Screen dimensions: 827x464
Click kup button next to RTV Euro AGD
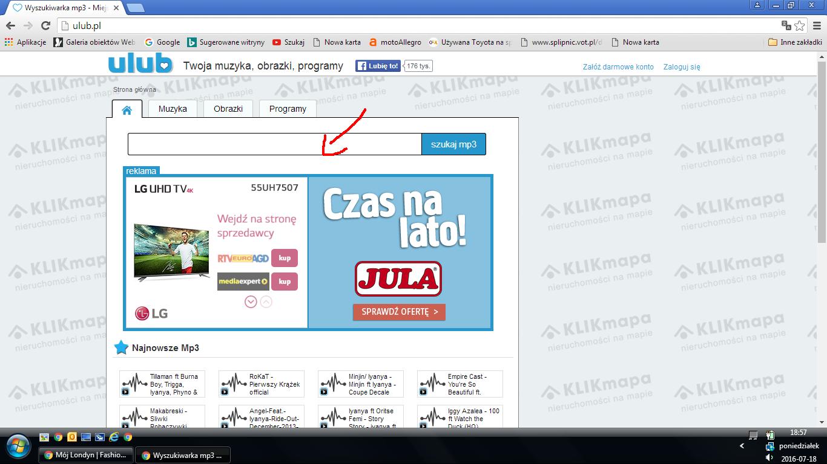point(285,258)
